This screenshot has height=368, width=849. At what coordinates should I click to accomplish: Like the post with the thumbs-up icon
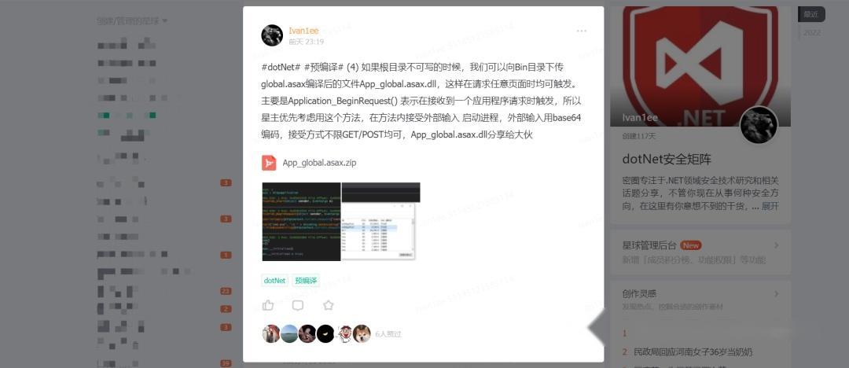(268, 306)
